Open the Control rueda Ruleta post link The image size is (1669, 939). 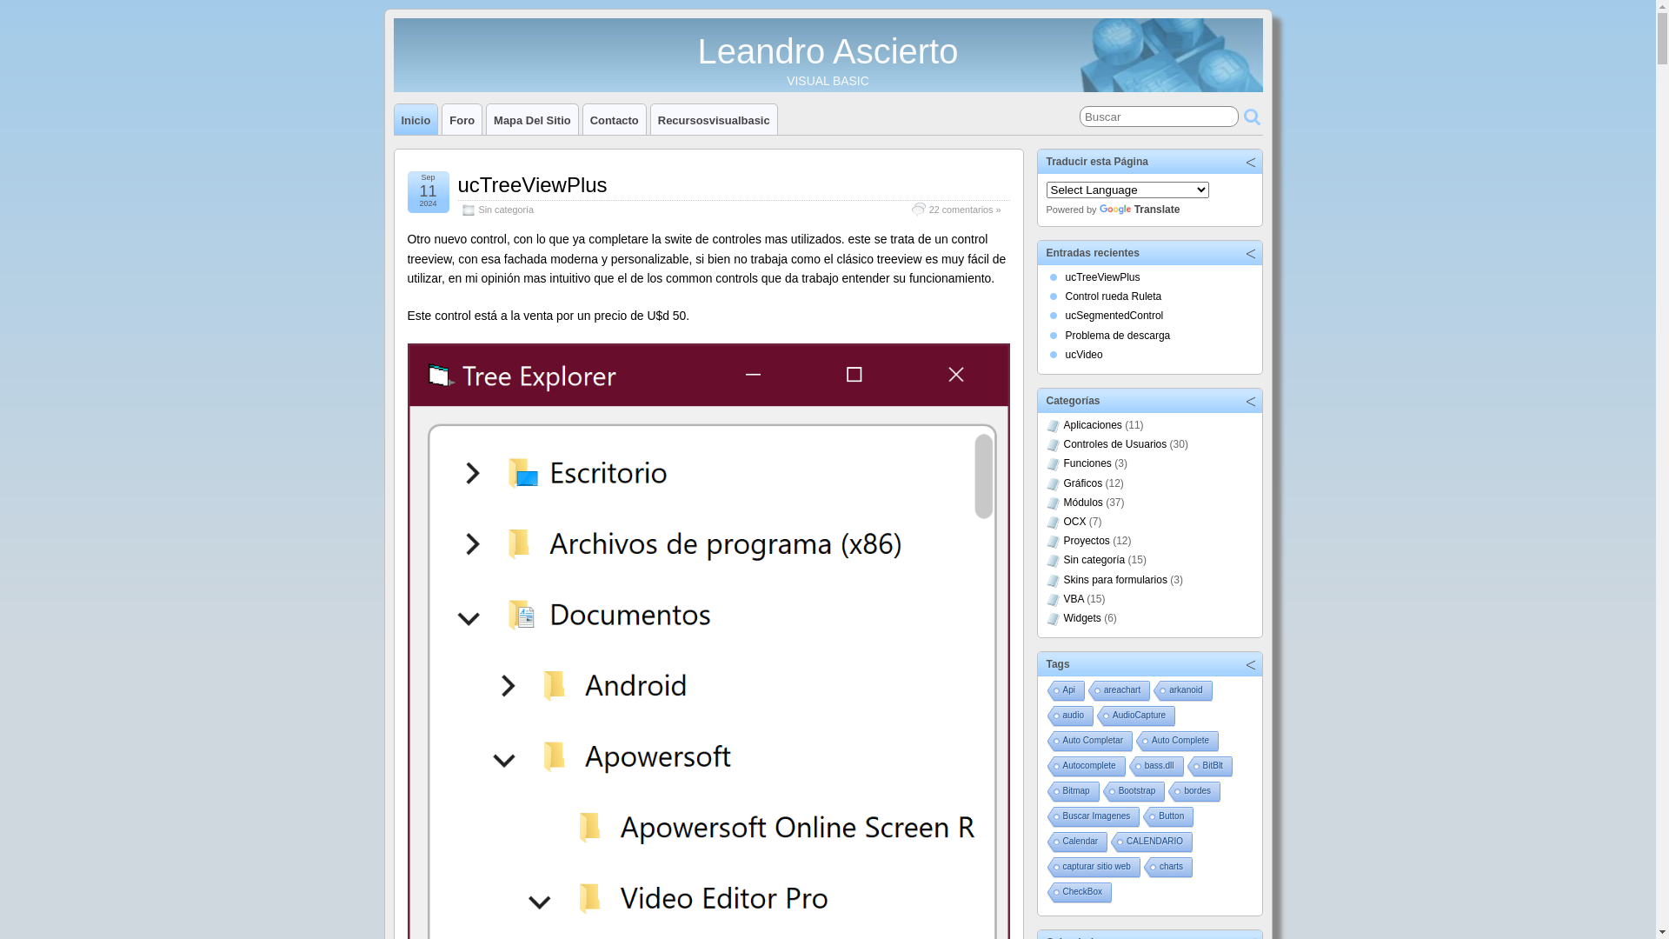tap(1113, 296)
